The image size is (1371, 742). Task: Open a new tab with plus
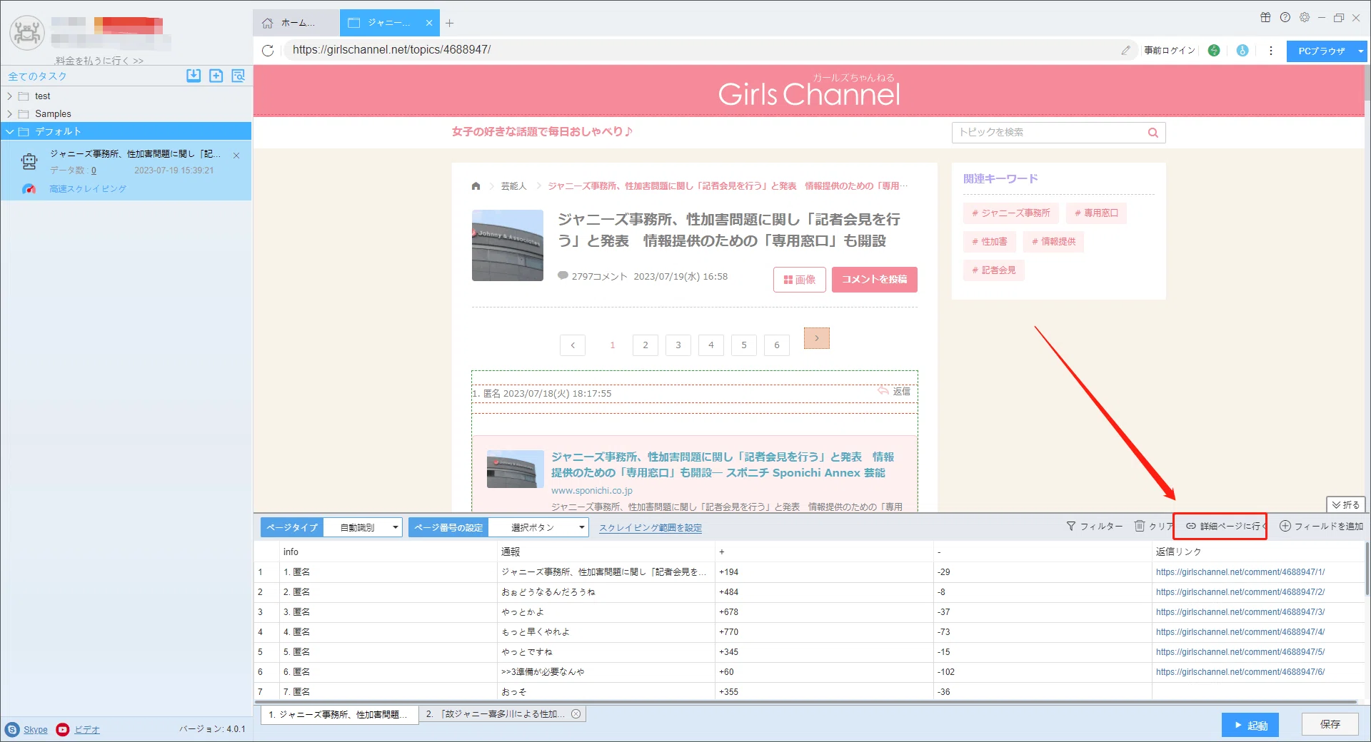pos(449,23)
